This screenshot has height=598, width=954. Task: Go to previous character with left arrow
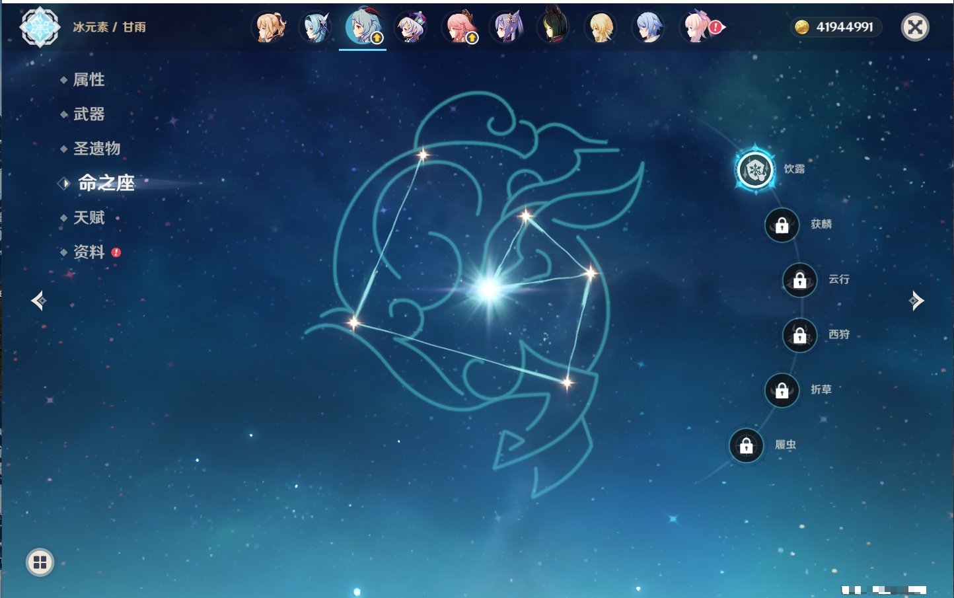click(38, 301)
